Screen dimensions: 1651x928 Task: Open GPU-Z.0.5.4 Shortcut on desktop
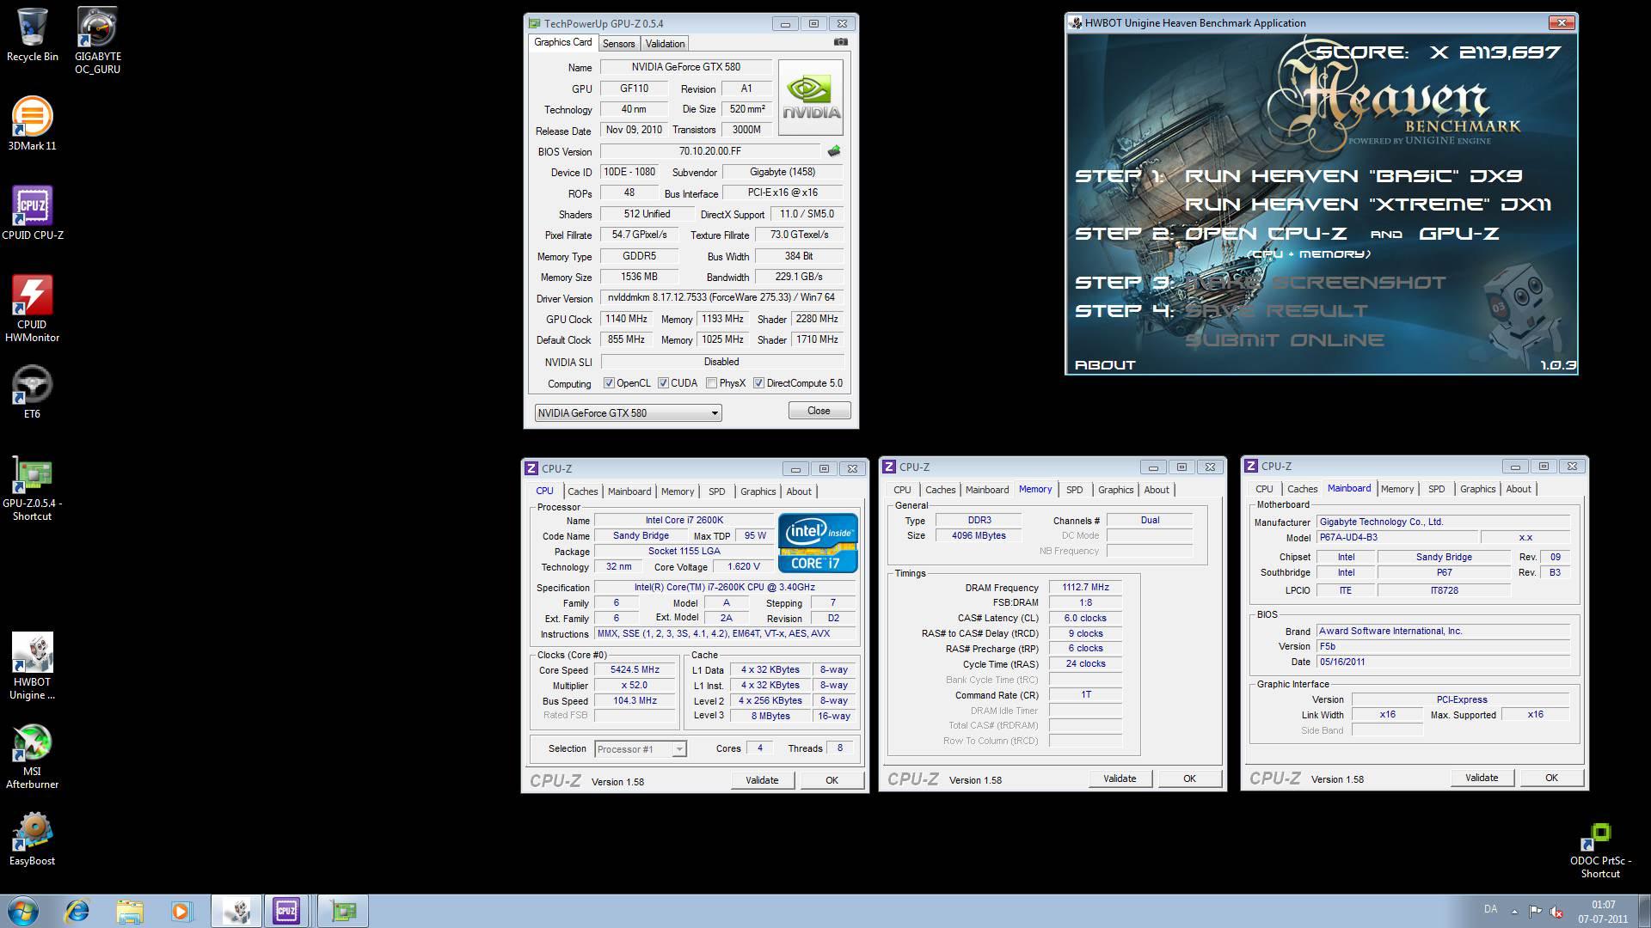[32, 488]
